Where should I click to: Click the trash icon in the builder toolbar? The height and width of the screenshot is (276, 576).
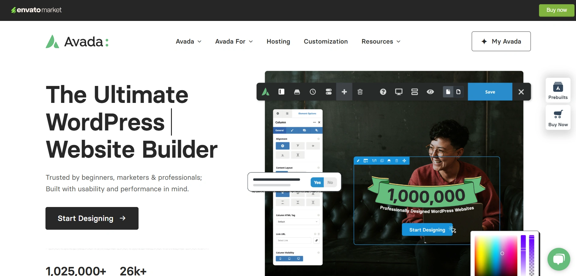(x=360, y=92)
